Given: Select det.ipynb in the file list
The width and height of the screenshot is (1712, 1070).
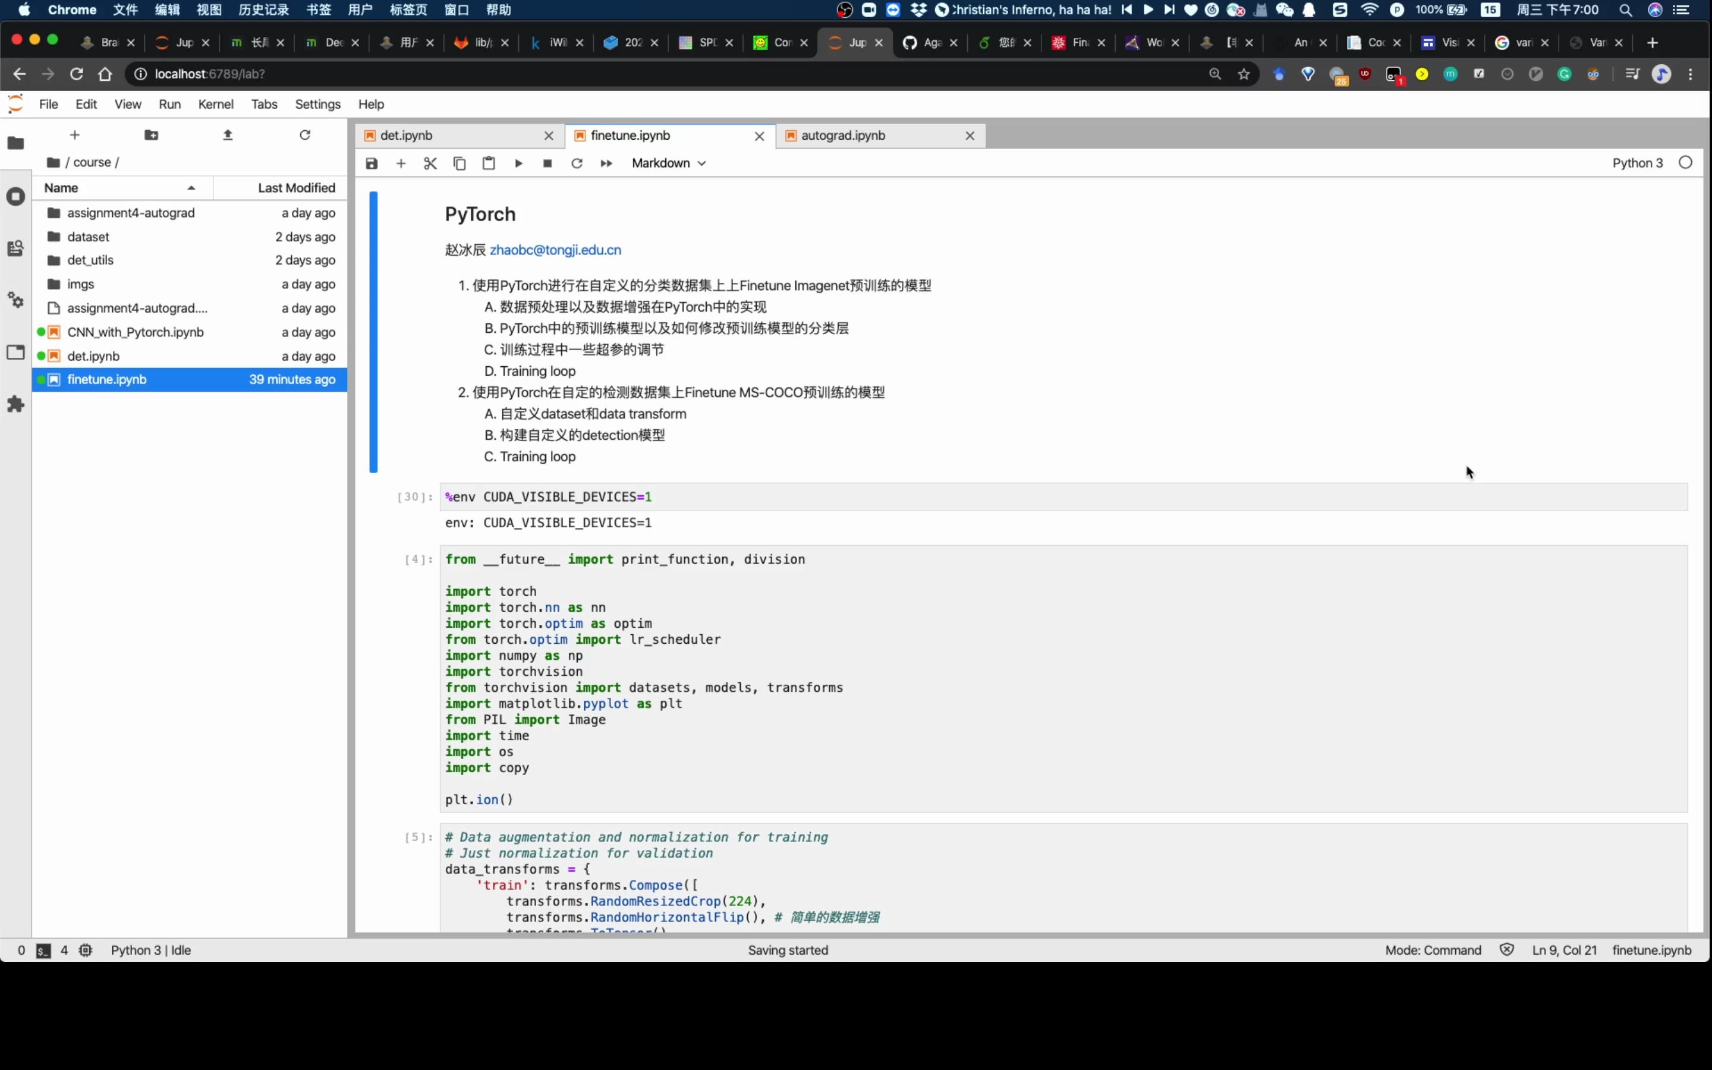Looking at the screenshot, I should (x=190, y=357).
